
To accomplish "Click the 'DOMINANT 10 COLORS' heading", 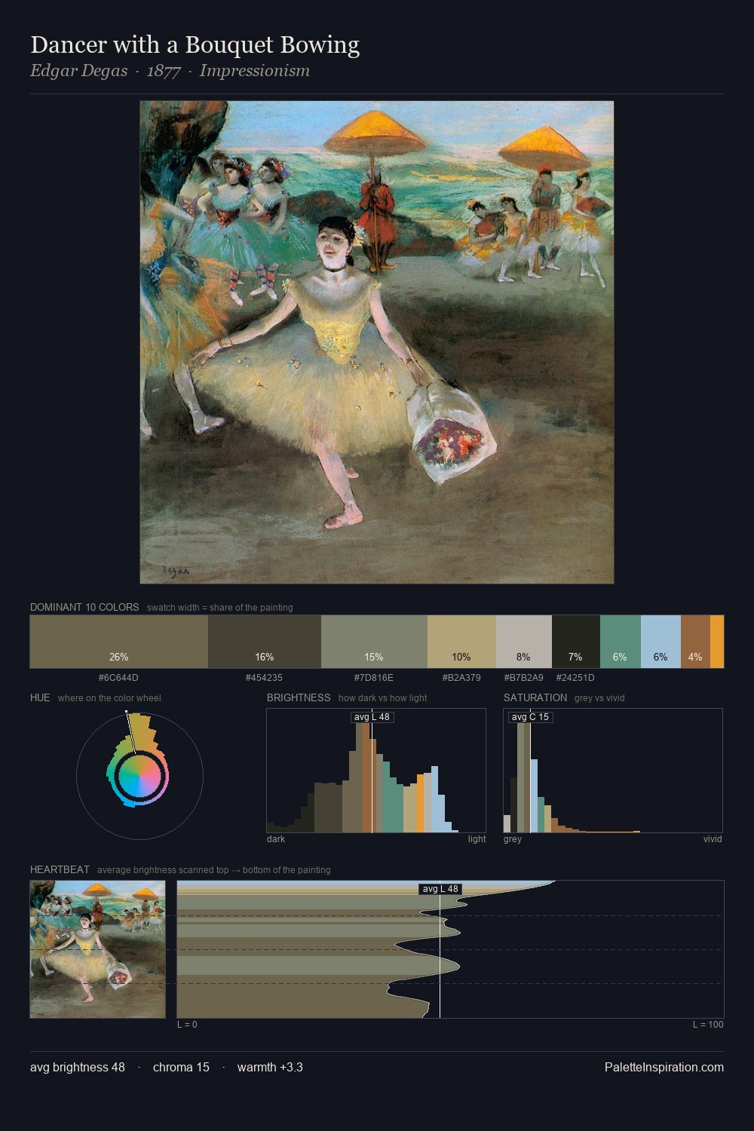I will (84, 607).
